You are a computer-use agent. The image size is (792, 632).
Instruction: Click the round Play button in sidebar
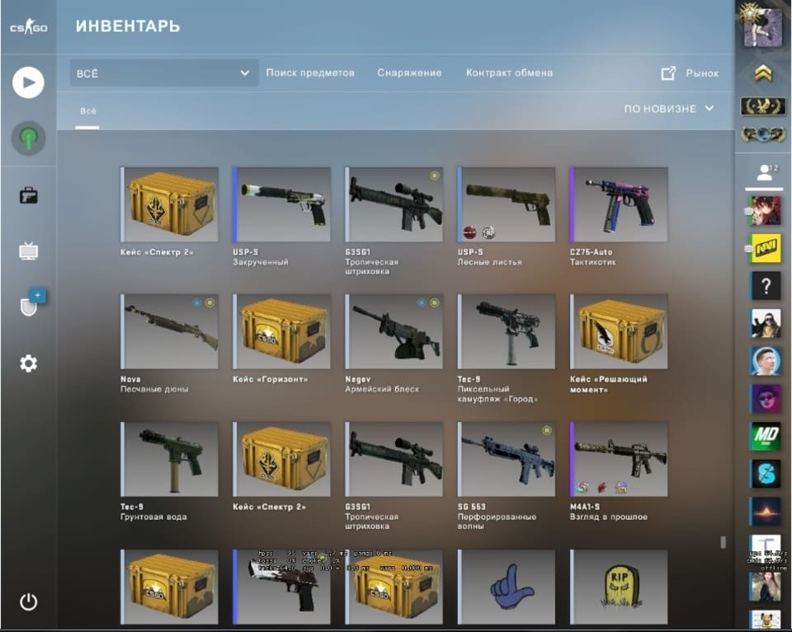pyautogui.click(x=28, y=82)
